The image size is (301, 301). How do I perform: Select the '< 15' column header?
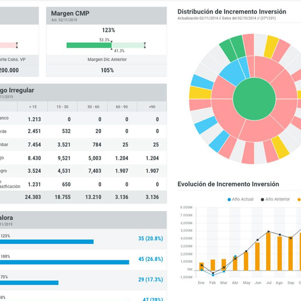(33, 107)
